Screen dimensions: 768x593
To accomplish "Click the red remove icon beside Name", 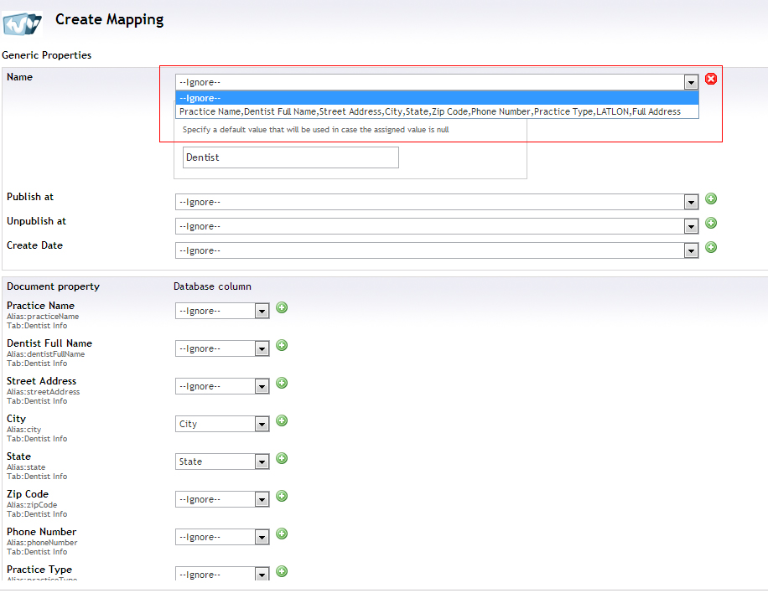I will tap(711, 79).
